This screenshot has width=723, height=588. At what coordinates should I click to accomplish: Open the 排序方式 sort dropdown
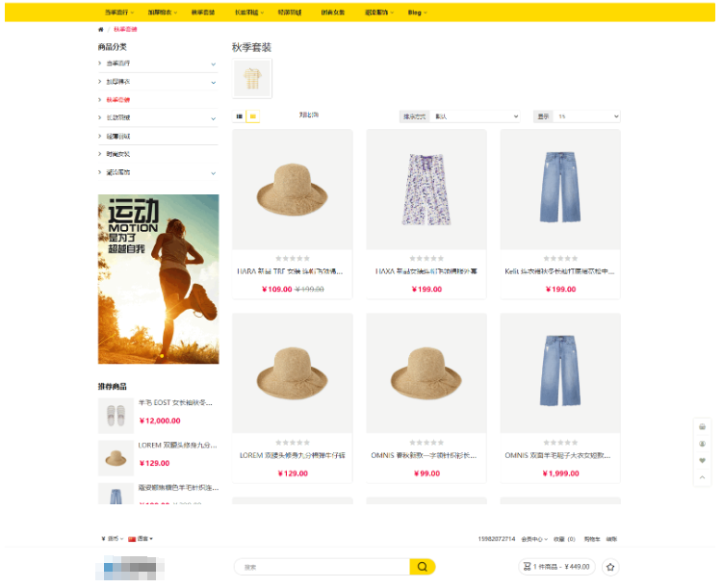(476, 116)
